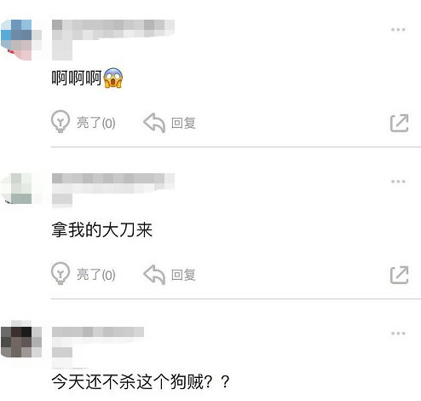
Task: Open three-dot menu of 拿我的大刀来 comment
Action: (x=398, y=182)
